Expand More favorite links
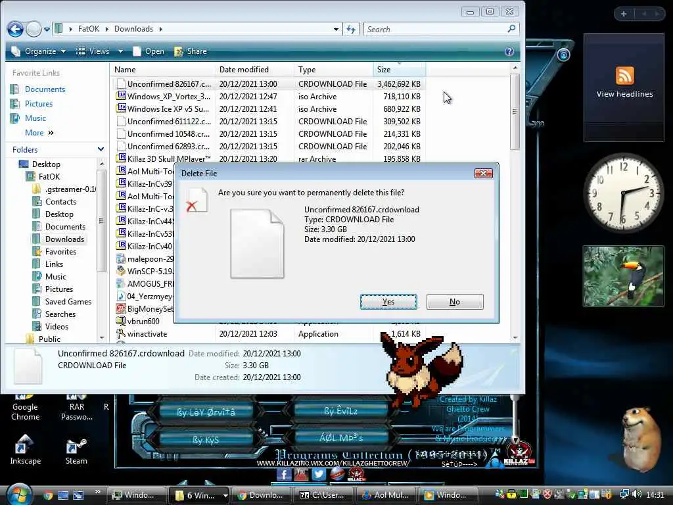Image resolution: width=673 pixels, height=505 pixels. coord(39,133)
